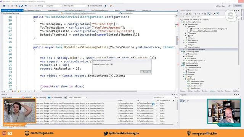Open the editor zoom level dropdown
The image size is (244, 137).
pyautogui.click(x=5, y=91)
